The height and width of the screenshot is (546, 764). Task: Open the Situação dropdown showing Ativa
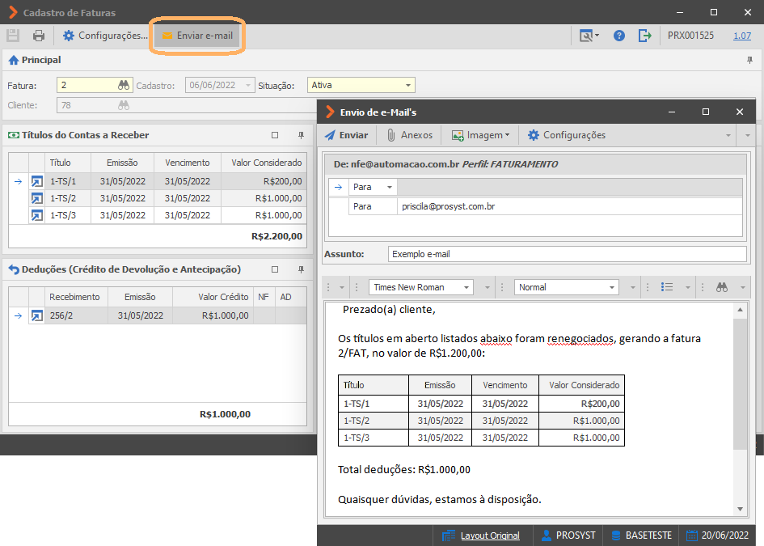click(x=361, y=85)
